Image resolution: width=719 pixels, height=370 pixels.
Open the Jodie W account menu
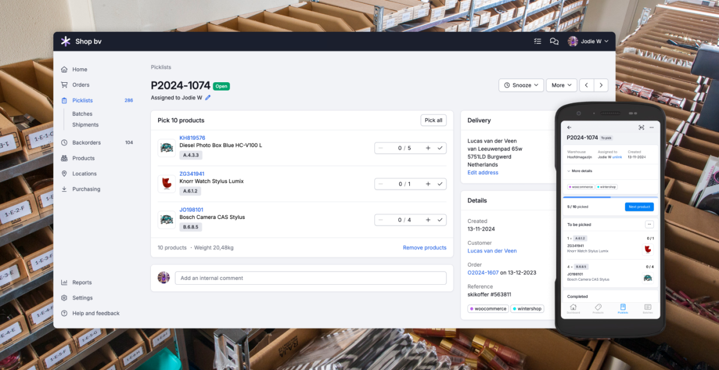(588, 41)
